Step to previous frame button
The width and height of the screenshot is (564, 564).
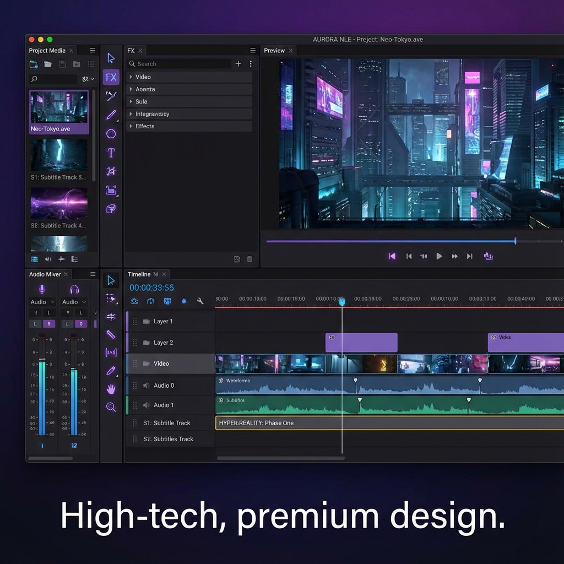coord(409,256)
